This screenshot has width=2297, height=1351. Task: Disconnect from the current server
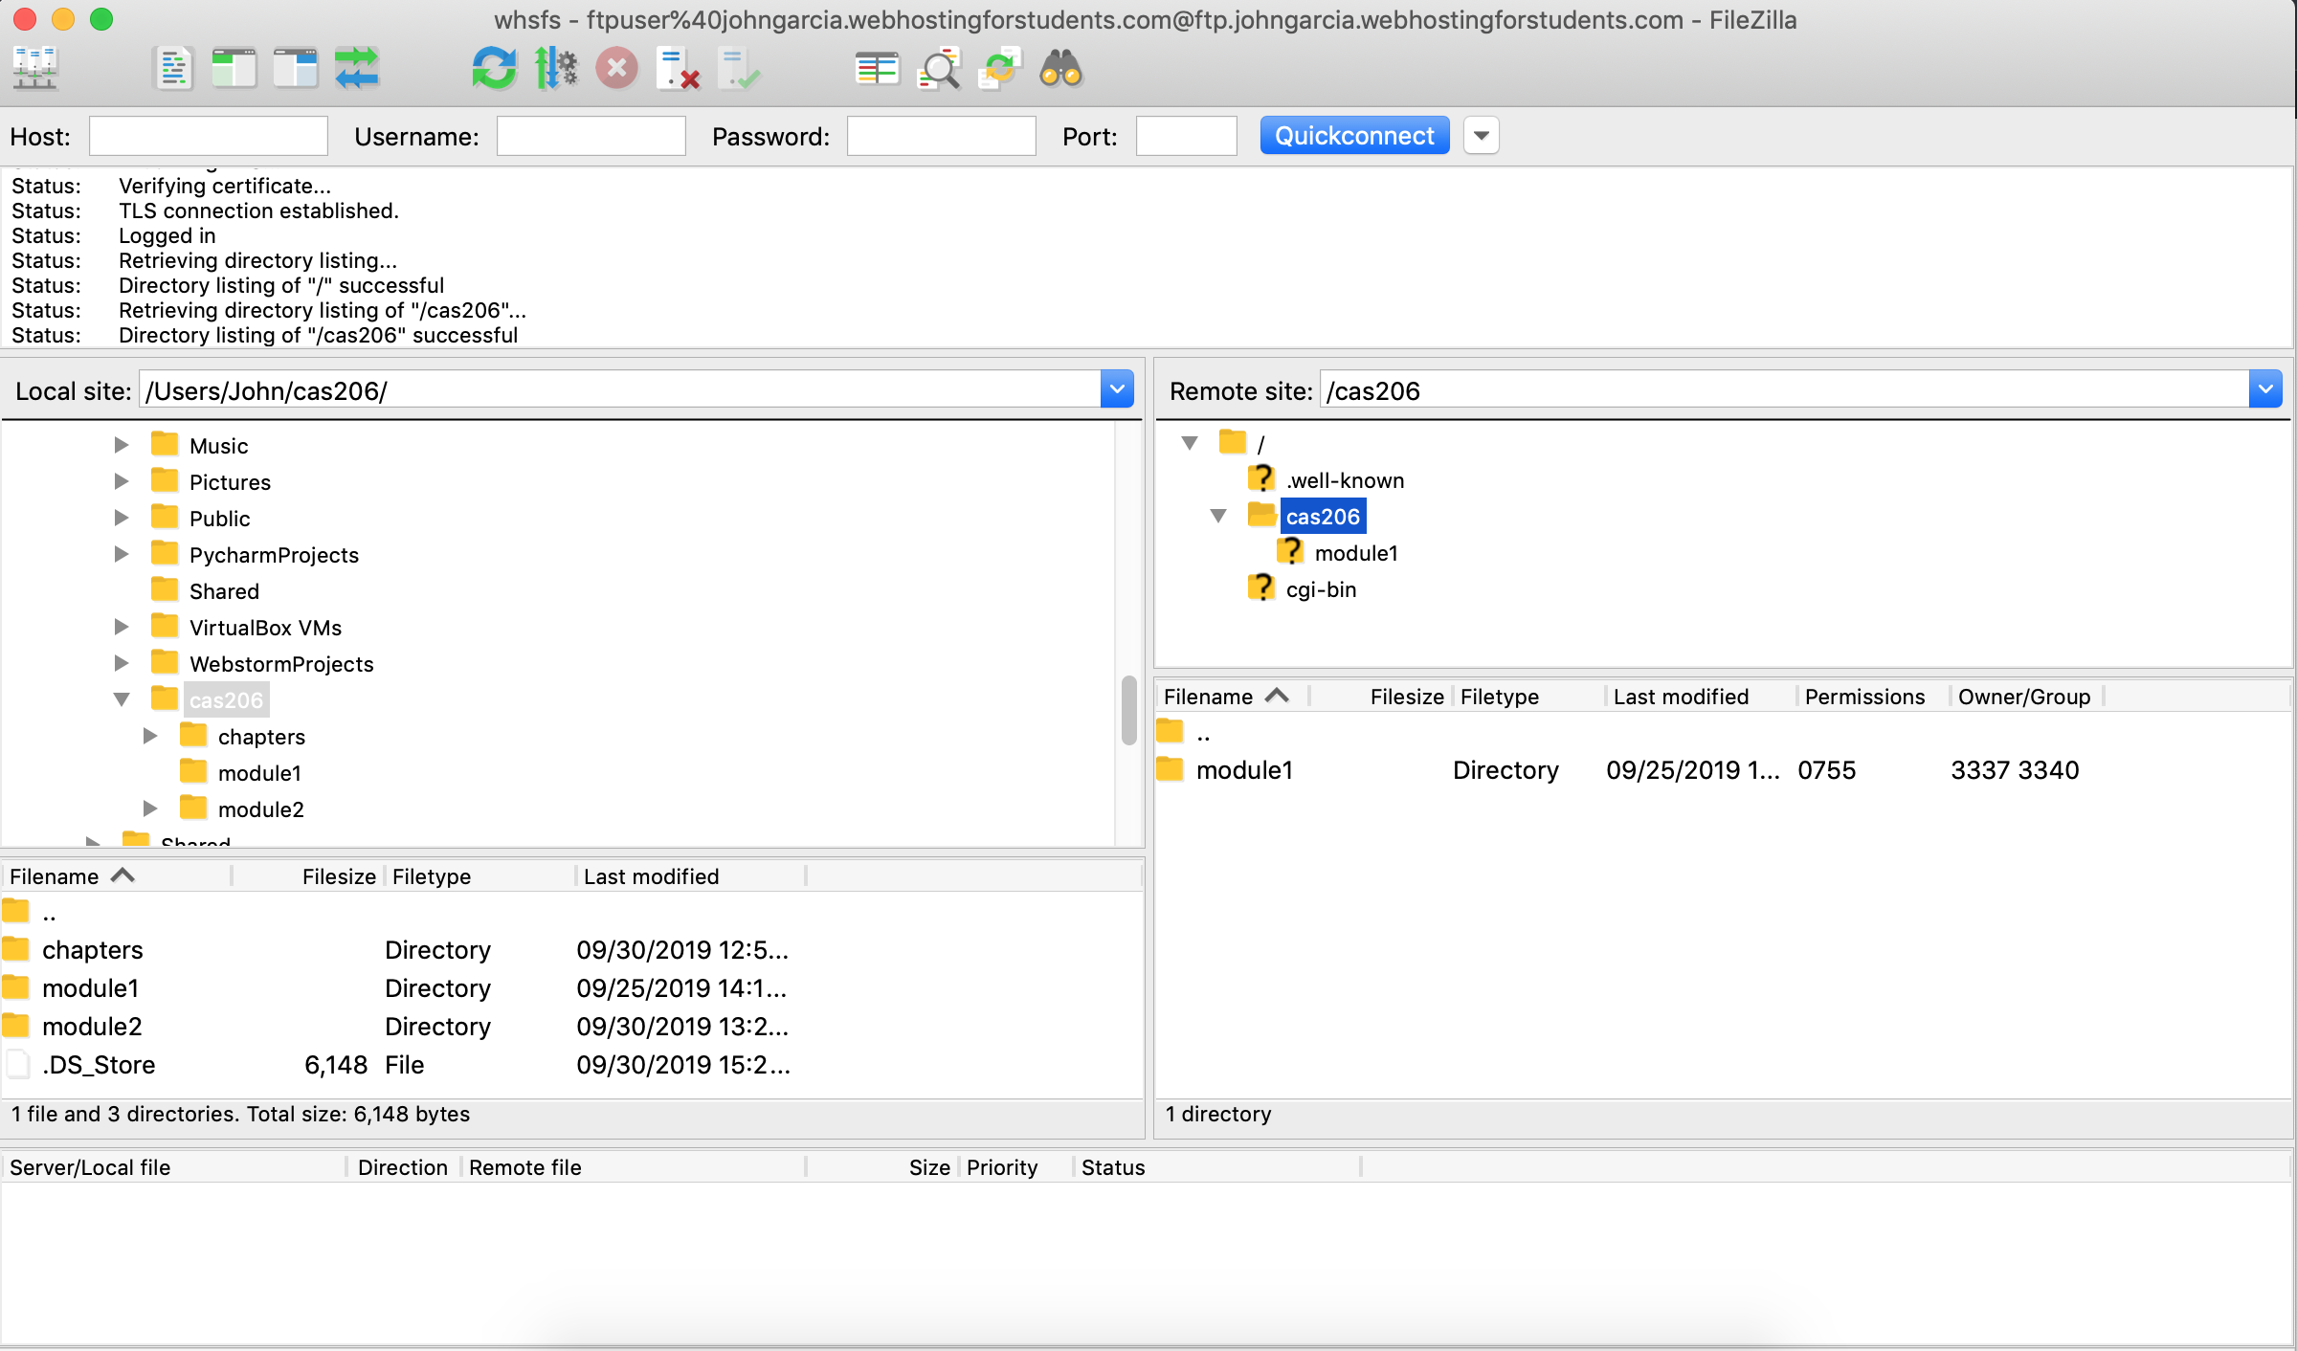click(679, 69)
